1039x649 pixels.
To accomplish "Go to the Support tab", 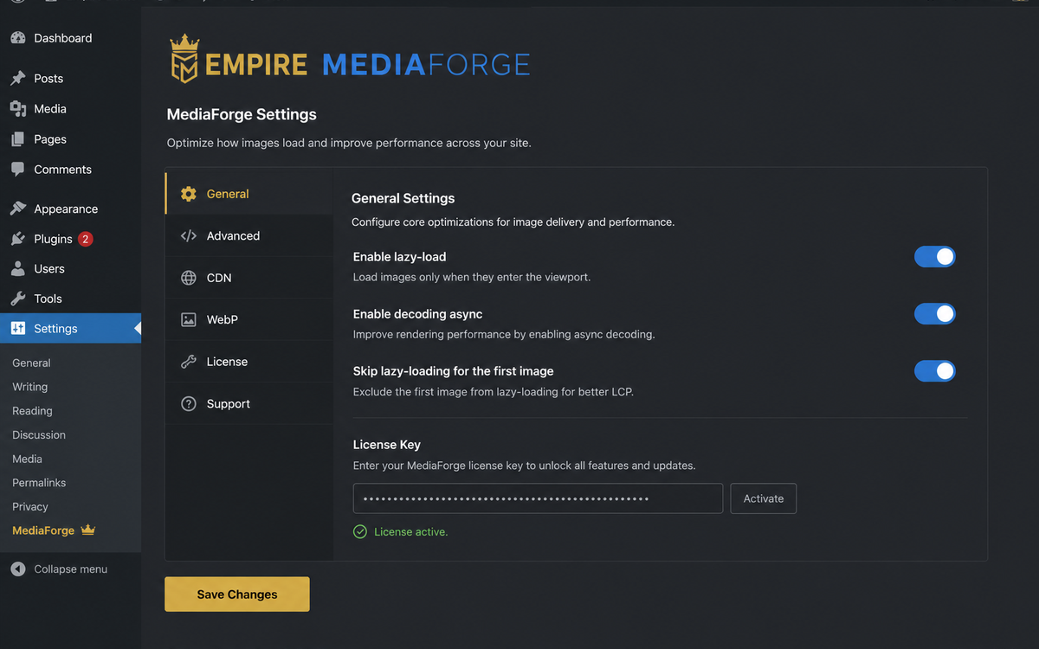I will pyautogui.click(x=249, y=404).
